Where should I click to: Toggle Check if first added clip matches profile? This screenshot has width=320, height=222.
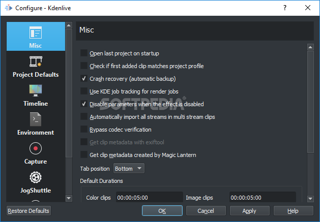point(84,66)
